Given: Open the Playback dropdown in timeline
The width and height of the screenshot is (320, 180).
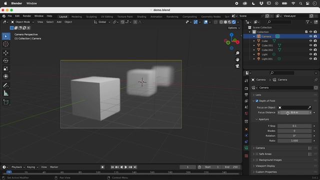Looking at the screenshot, I should pos(18,167).
